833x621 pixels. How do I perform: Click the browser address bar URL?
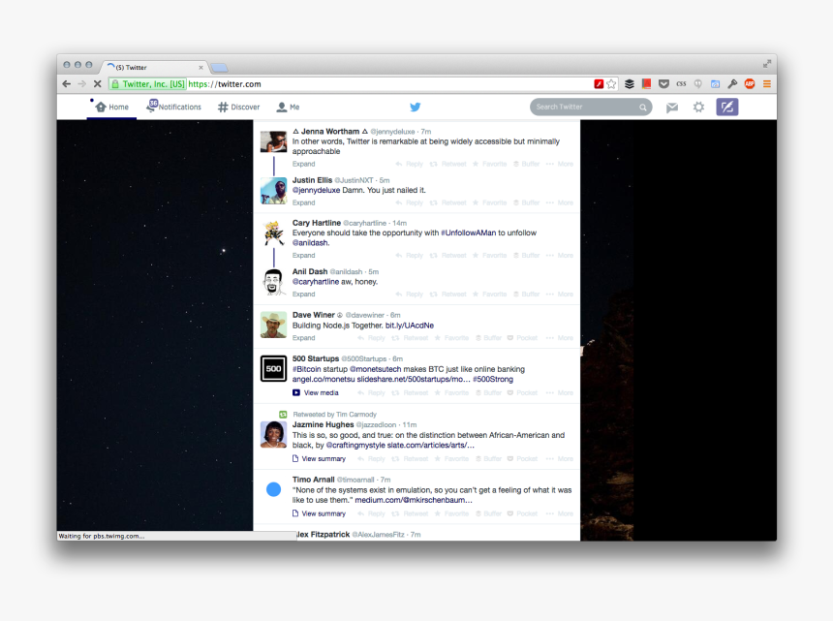click(x=225, y=84)
